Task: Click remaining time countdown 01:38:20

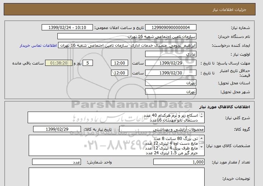Action: tap(59, 63)
